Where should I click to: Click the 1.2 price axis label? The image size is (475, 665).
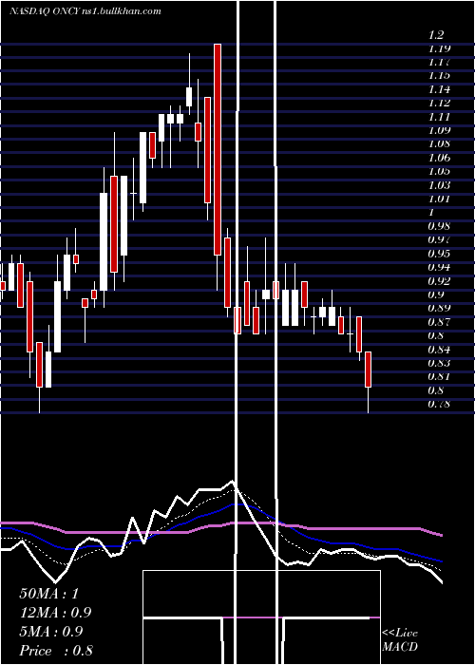coord(436,35)
